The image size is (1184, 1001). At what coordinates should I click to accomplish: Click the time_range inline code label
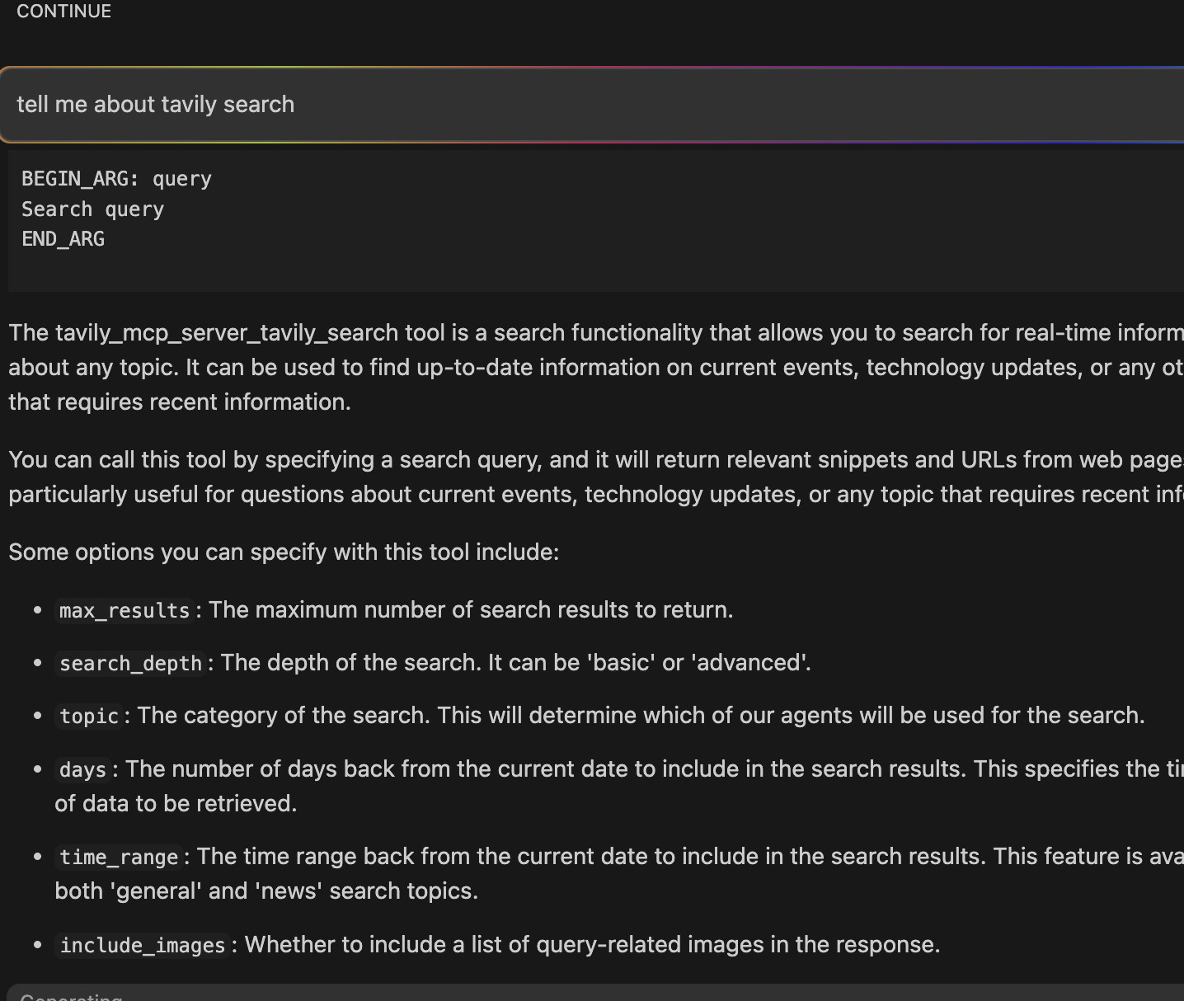(x=119, y=858)
